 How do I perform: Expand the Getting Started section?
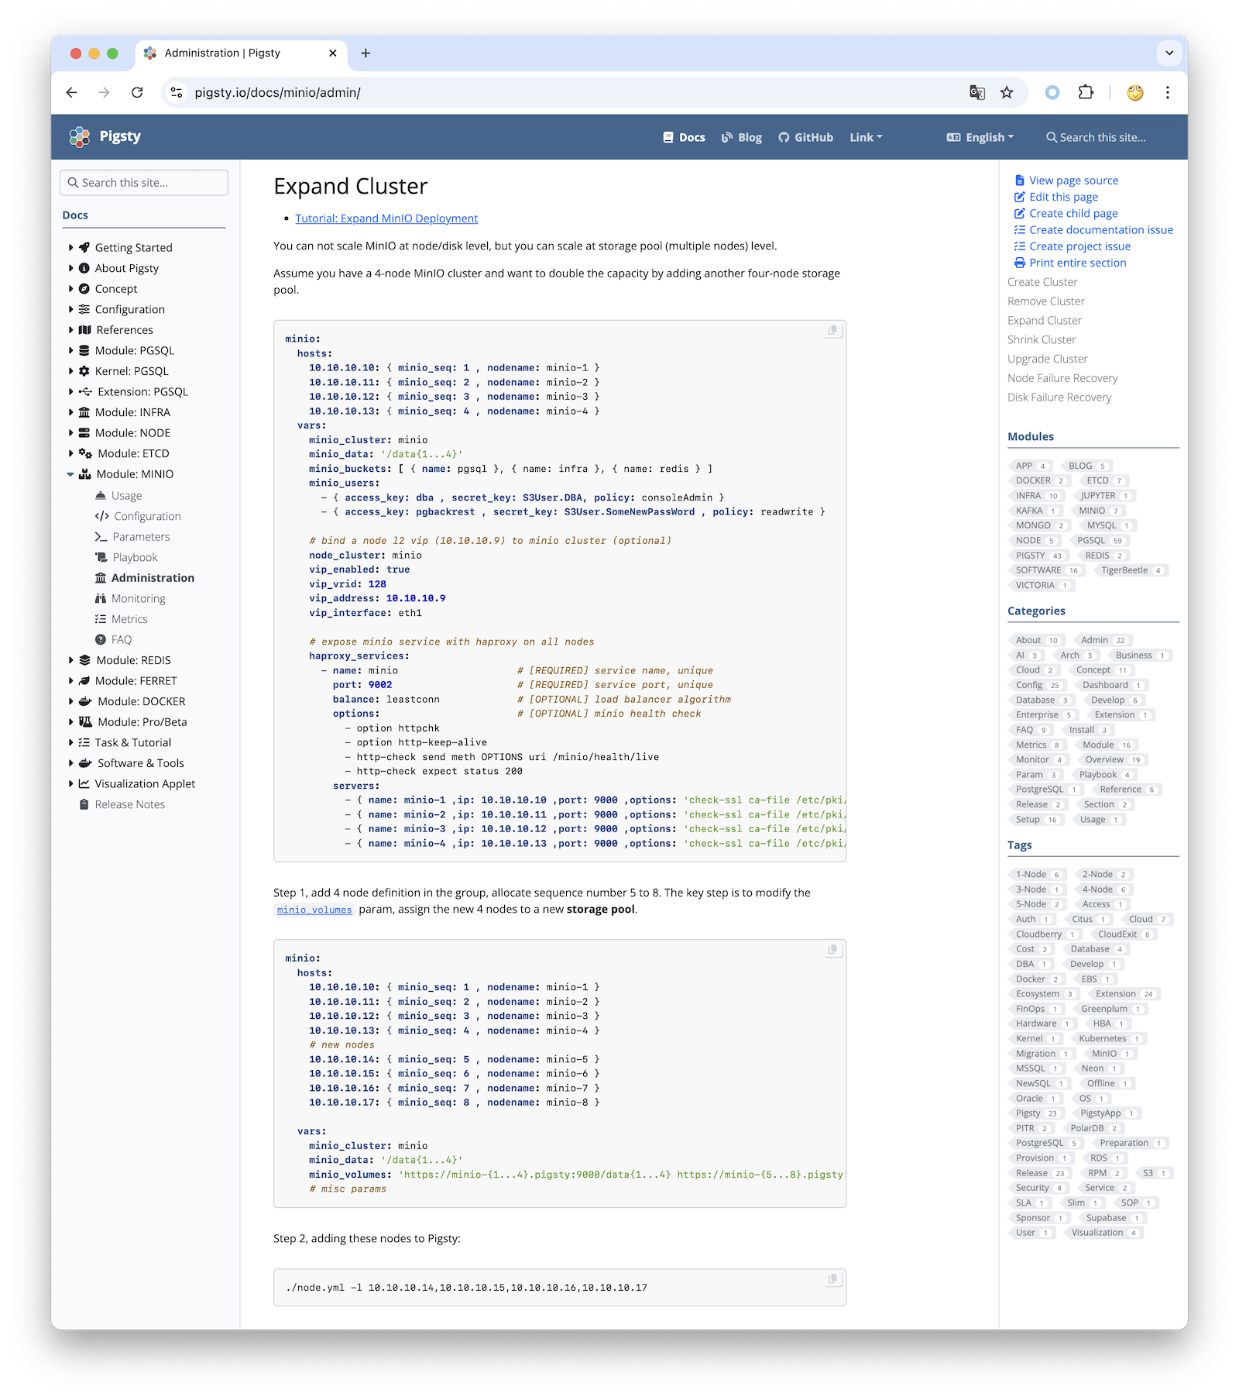[x=71, y=248]
